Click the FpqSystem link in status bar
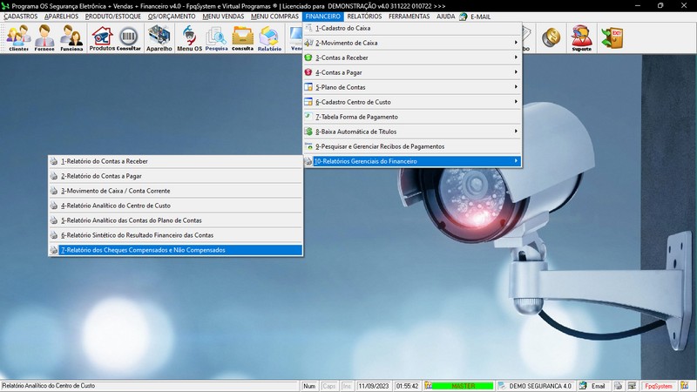Image resolution: width=697 pixels, height=392 pixels. [658, 386]
